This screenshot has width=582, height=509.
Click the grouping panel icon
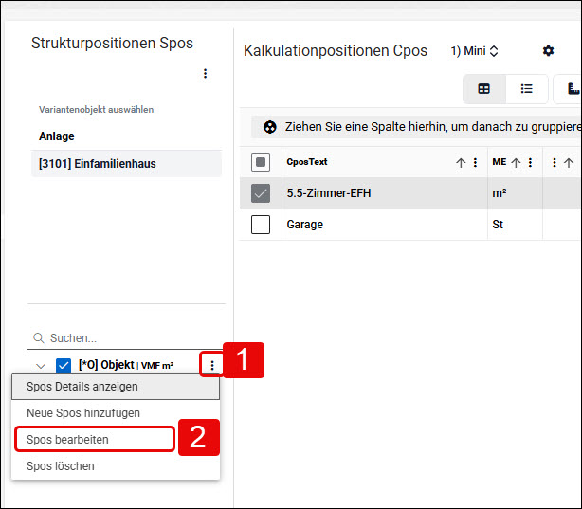point(270,127)
